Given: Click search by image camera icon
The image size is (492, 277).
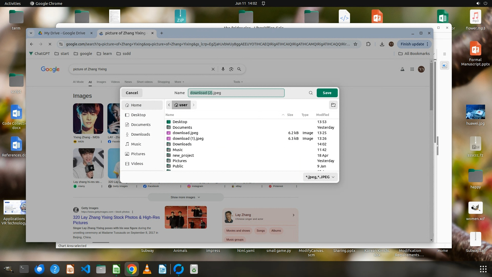Looking at the screenshot, I should (231, 69).
